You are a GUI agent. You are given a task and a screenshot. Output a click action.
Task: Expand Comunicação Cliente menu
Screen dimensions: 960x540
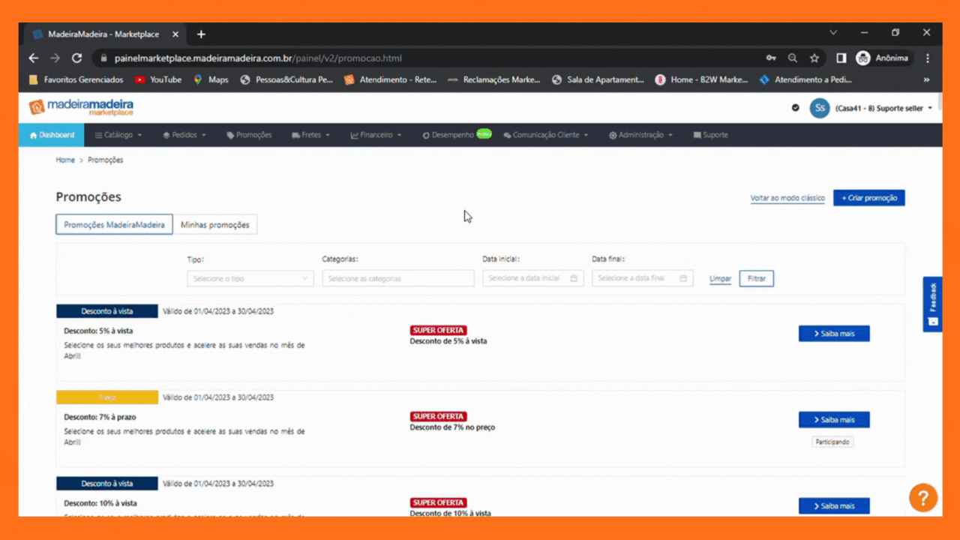545,135
